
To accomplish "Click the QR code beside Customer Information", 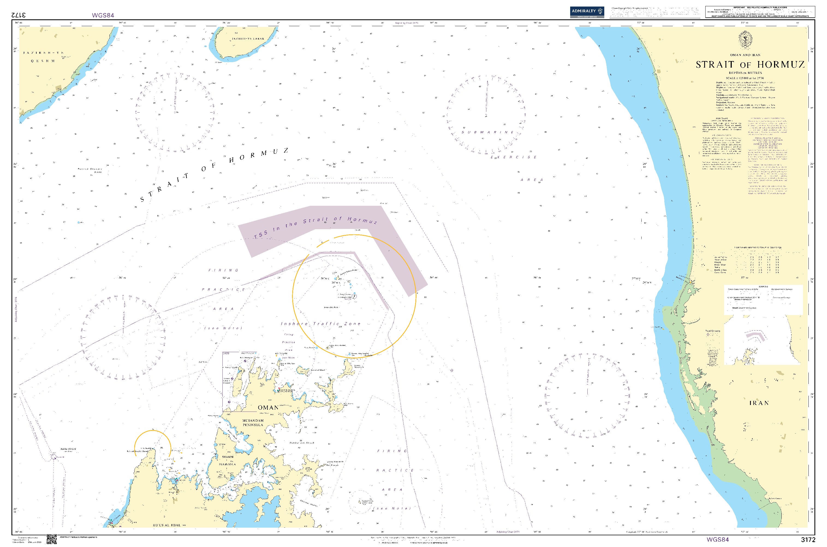I will pos(52,539).
